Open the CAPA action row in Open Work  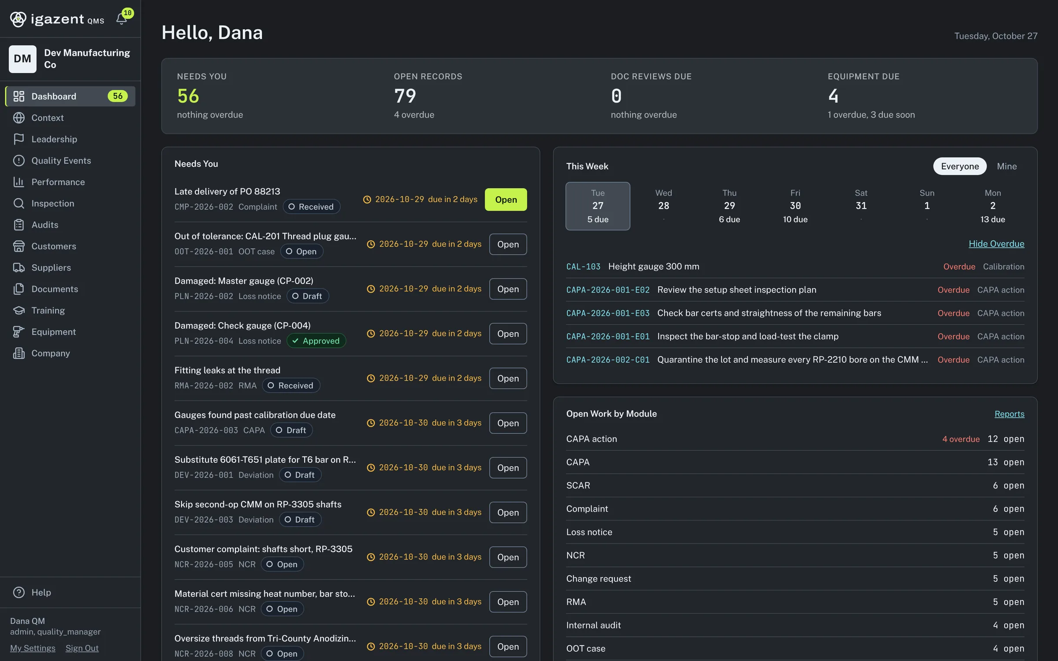pyautogui.click(x=795, y=439)
